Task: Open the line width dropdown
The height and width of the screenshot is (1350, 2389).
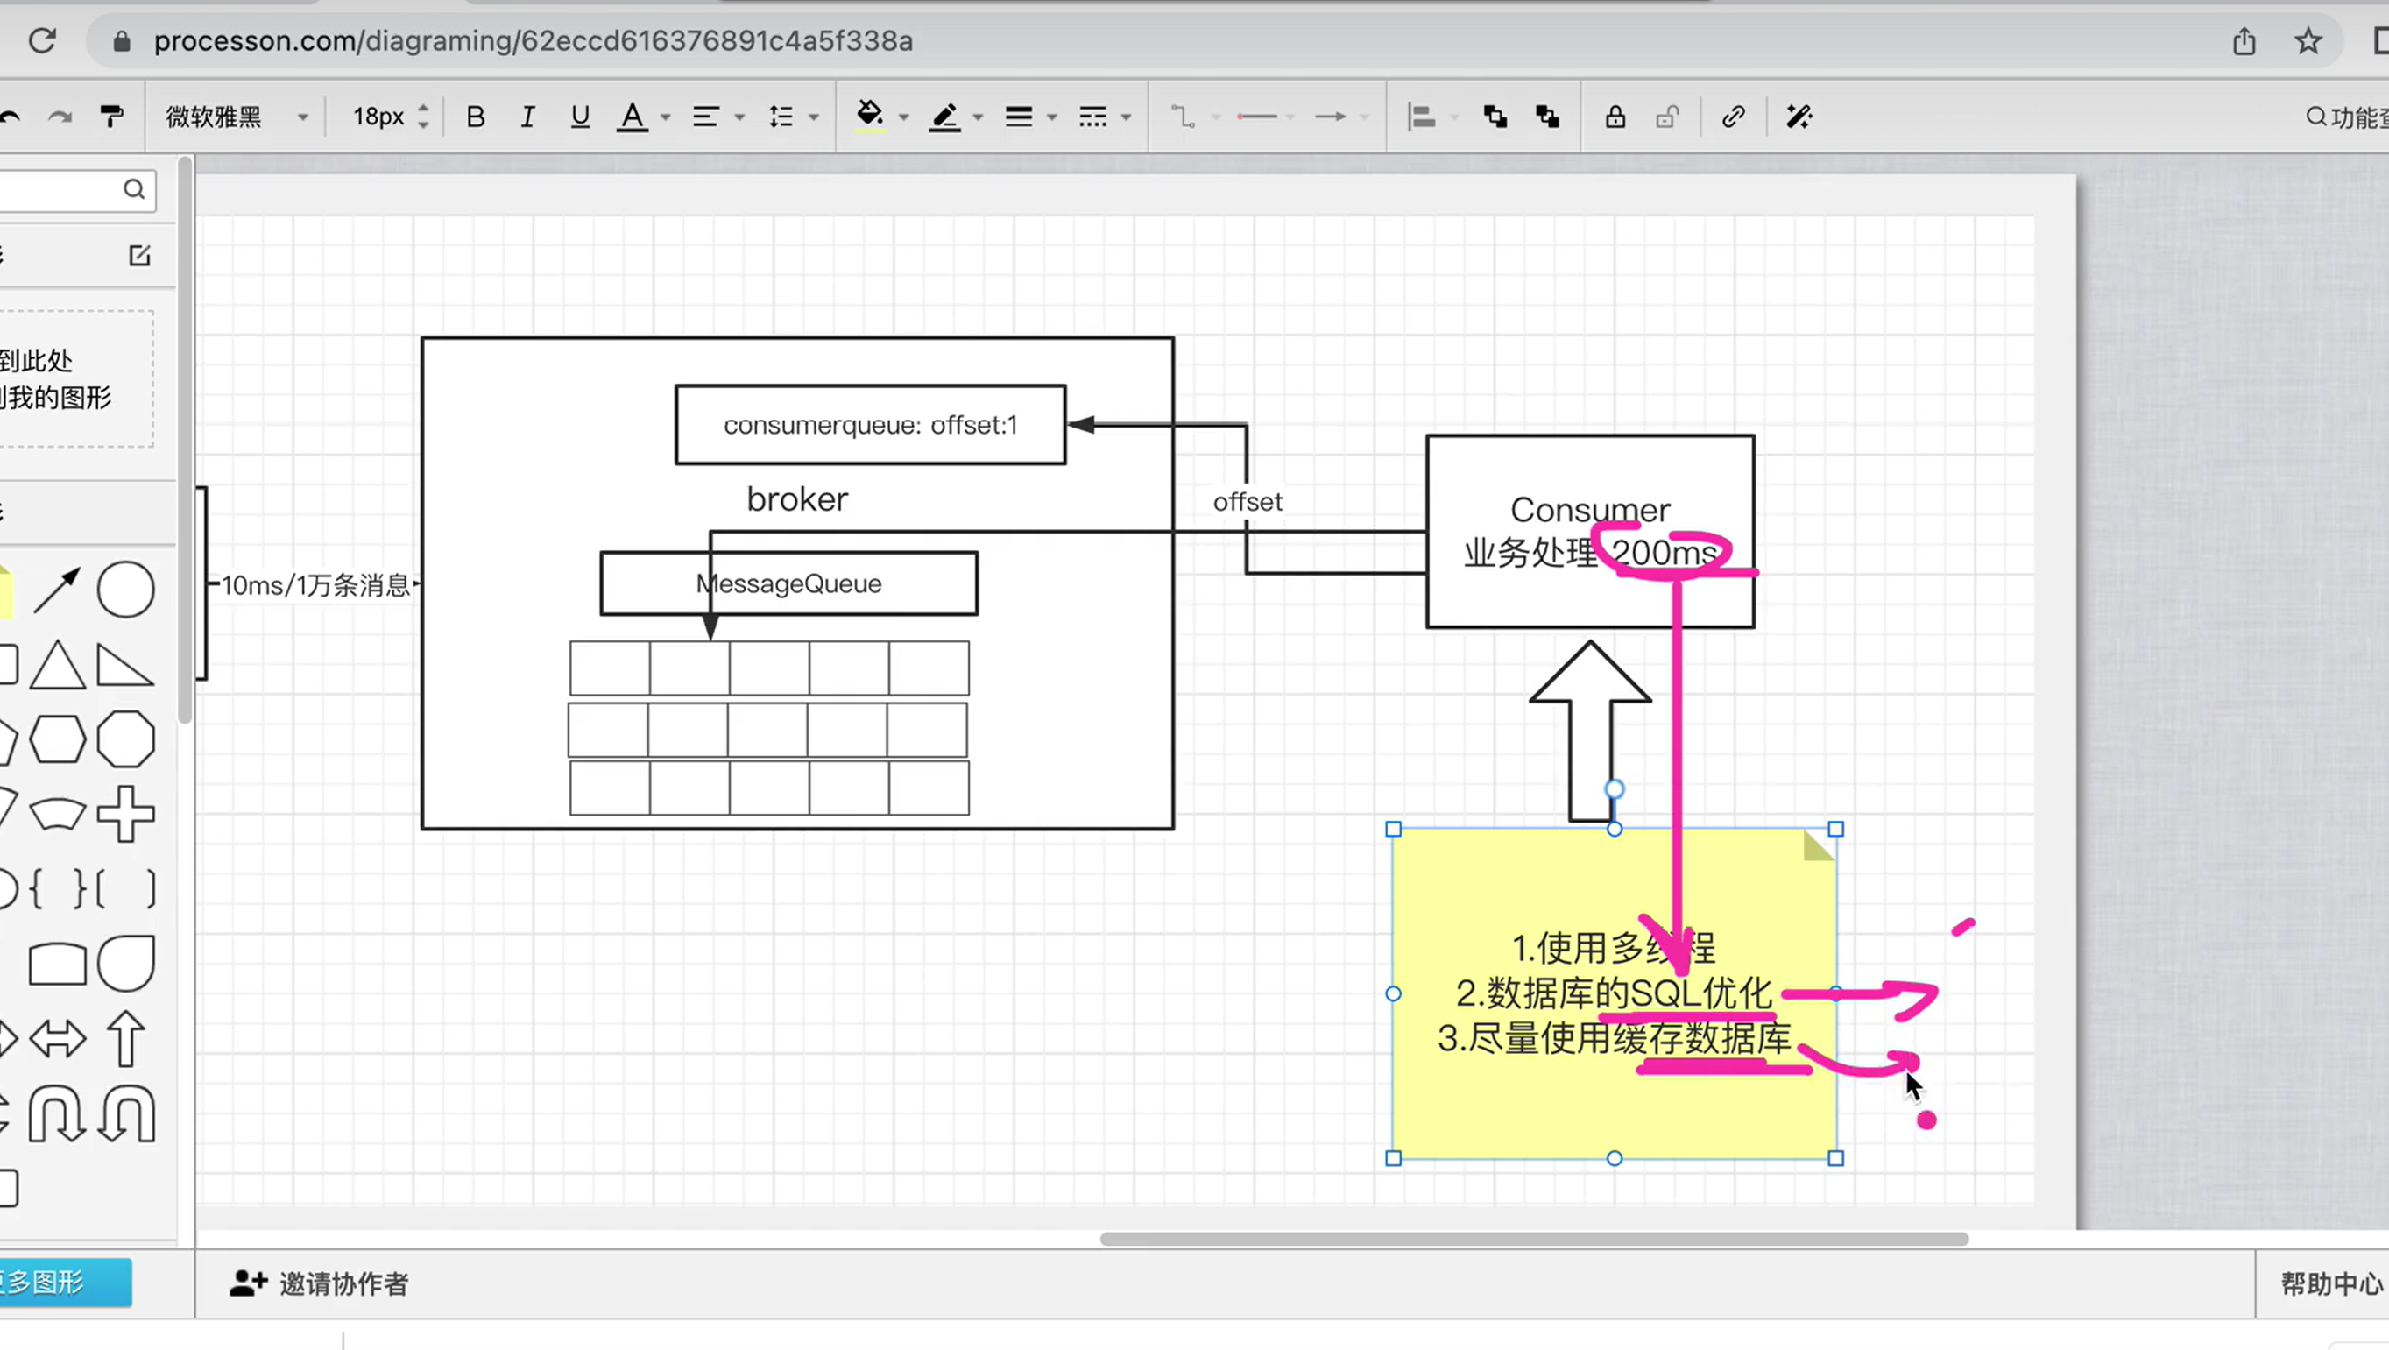Action: click(1051, 117)
